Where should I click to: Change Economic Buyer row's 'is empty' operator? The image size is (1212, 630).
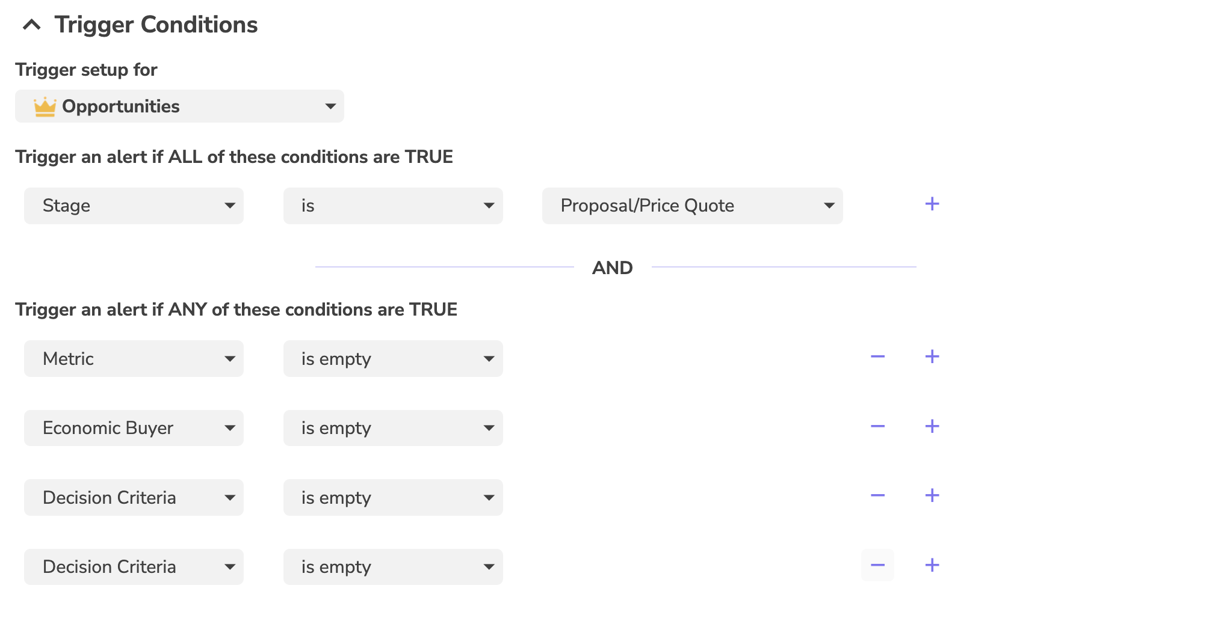[x=393, y=428]
